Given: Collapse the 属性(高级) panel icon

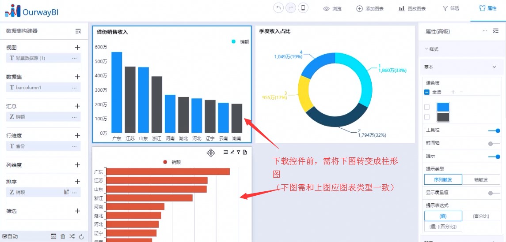Looking at the screenshot, I should pos(496,31).
